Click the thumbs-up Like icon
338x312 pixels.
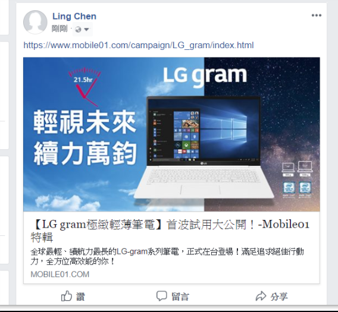pos(67,296)
